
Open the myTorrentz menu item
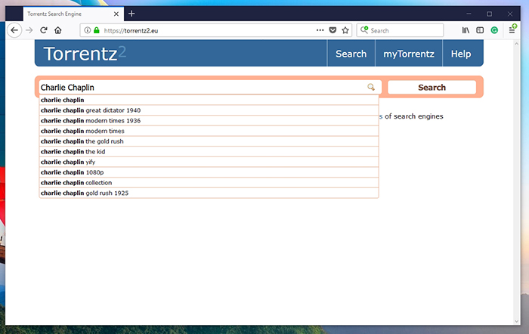pyautogui.click(x=408, y=54)
